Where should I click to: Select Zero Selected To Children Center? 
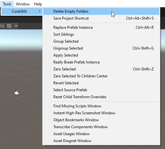coord(101,76)
